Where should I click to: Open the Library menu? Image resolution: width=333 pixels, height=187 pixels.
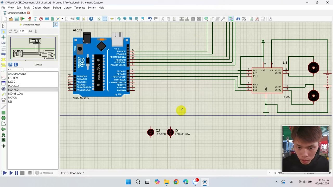coord(67,8)
